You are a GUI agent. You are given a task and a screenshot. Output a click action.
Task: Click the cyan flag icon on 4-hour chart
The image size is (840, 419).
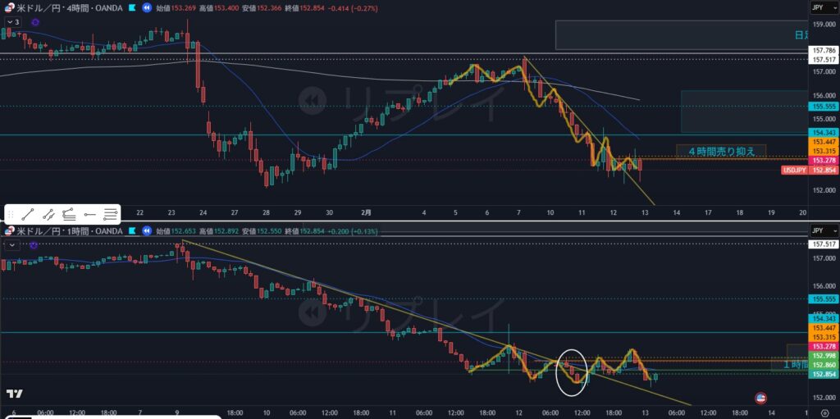(131, 7)
